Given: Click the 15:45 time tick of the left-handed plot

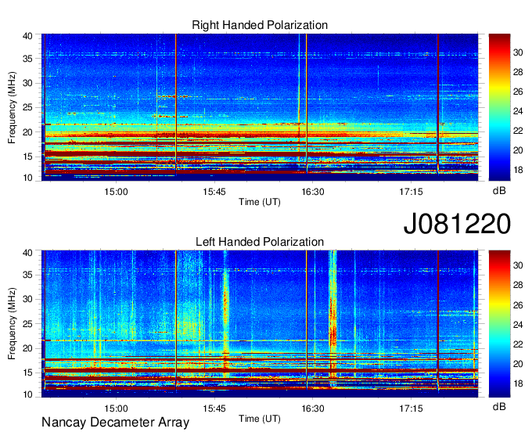Looking at the screenshot, I should point(214,409).
